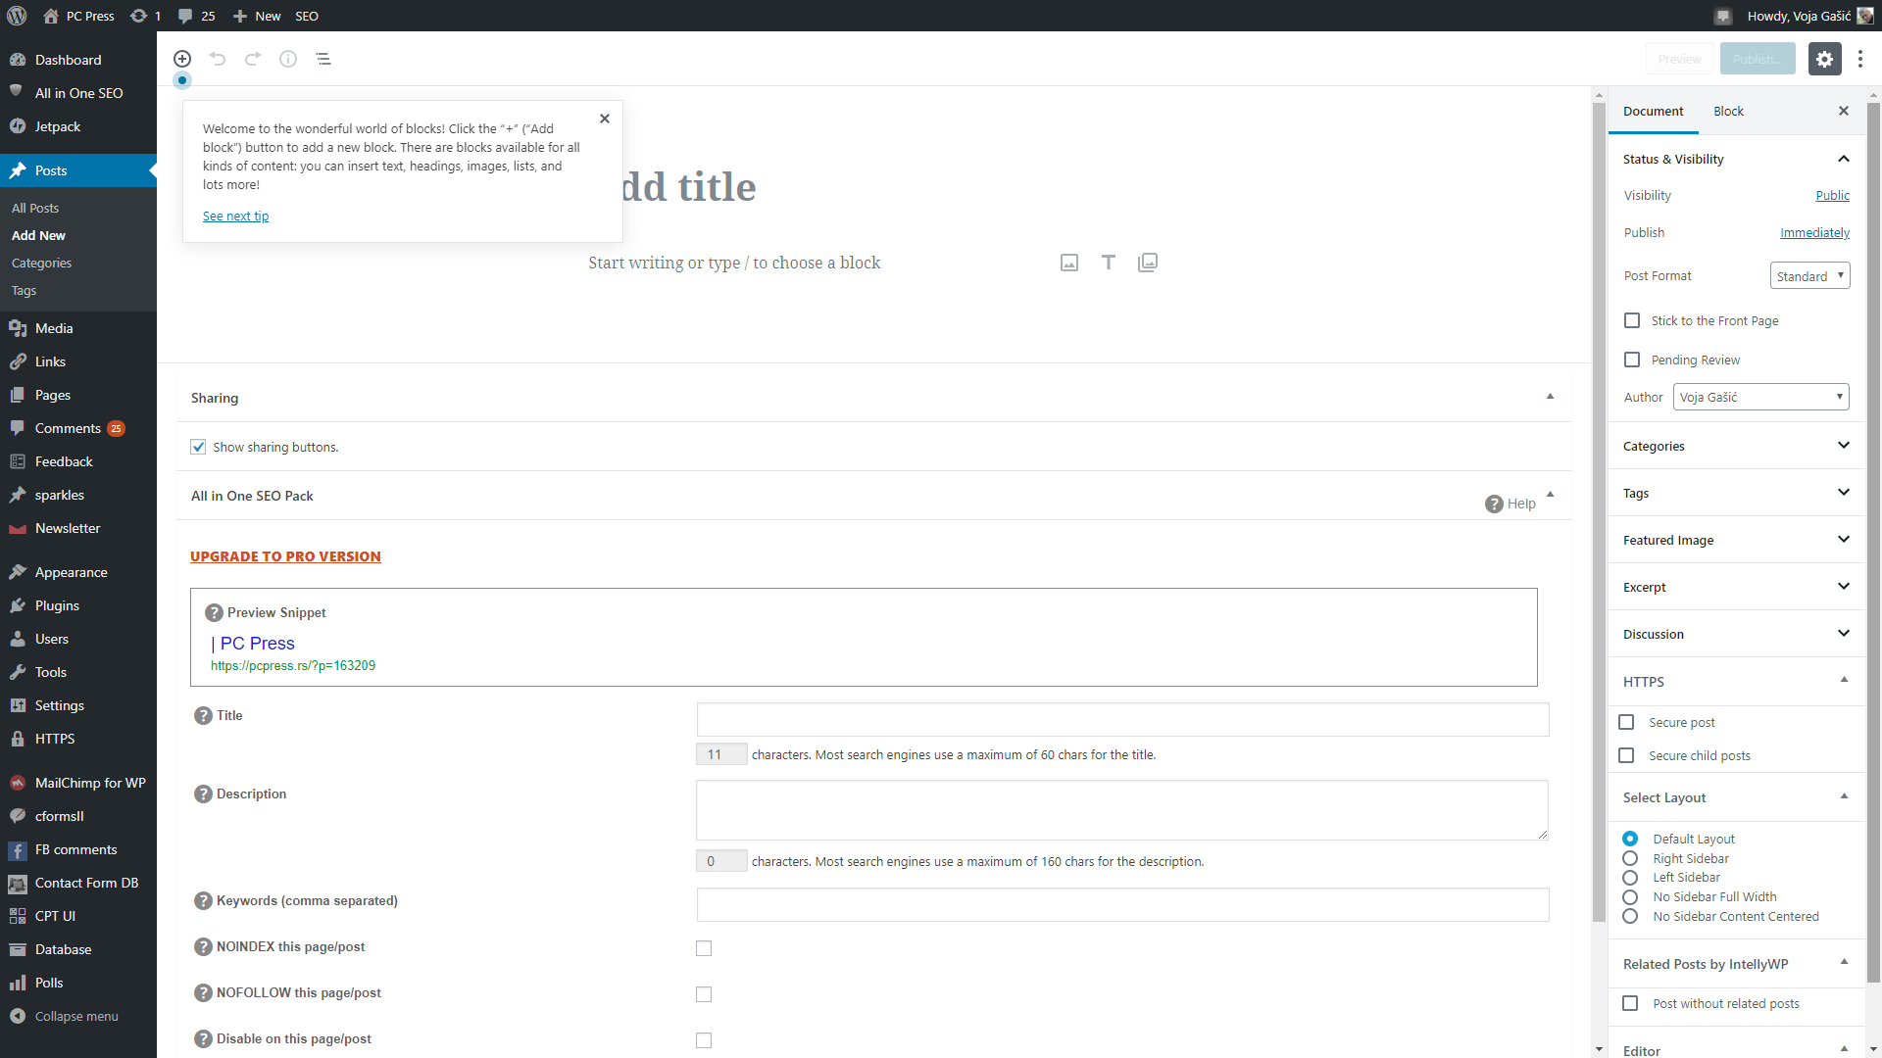
Task: Click the Upgrade to Pro Version link
Action: pyautogui.click(x=285, y=556)
